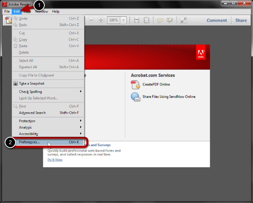The image size is (253, 203).
Task: Open the Help menu
Action: tap(56, 11)
